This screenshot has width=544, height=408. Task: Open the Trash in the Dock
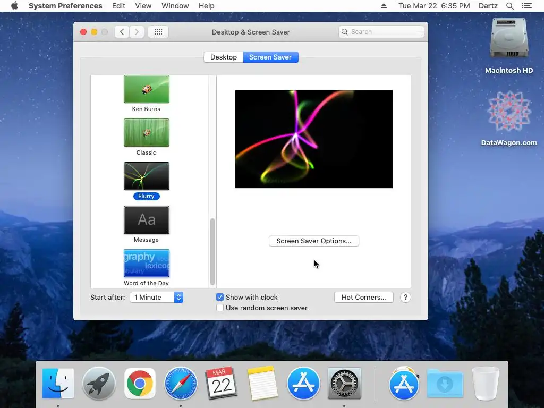[x=486, y=384]
